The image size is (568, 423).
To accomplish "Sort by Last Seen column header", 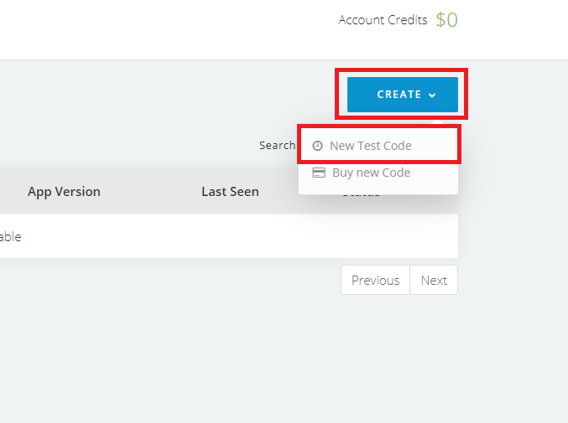I will [231, 192].
